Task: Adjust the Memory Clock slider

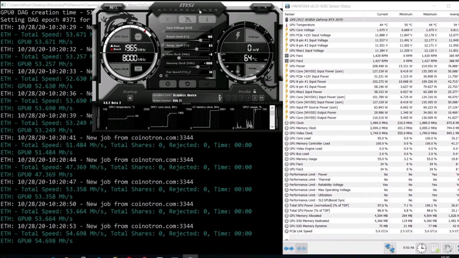Action: [x=187, y=67]
